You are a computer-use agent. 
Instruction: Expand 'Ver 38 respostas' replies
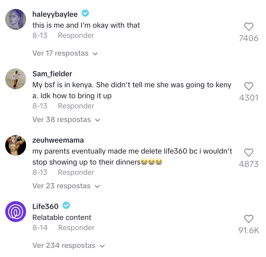point(66,120)
